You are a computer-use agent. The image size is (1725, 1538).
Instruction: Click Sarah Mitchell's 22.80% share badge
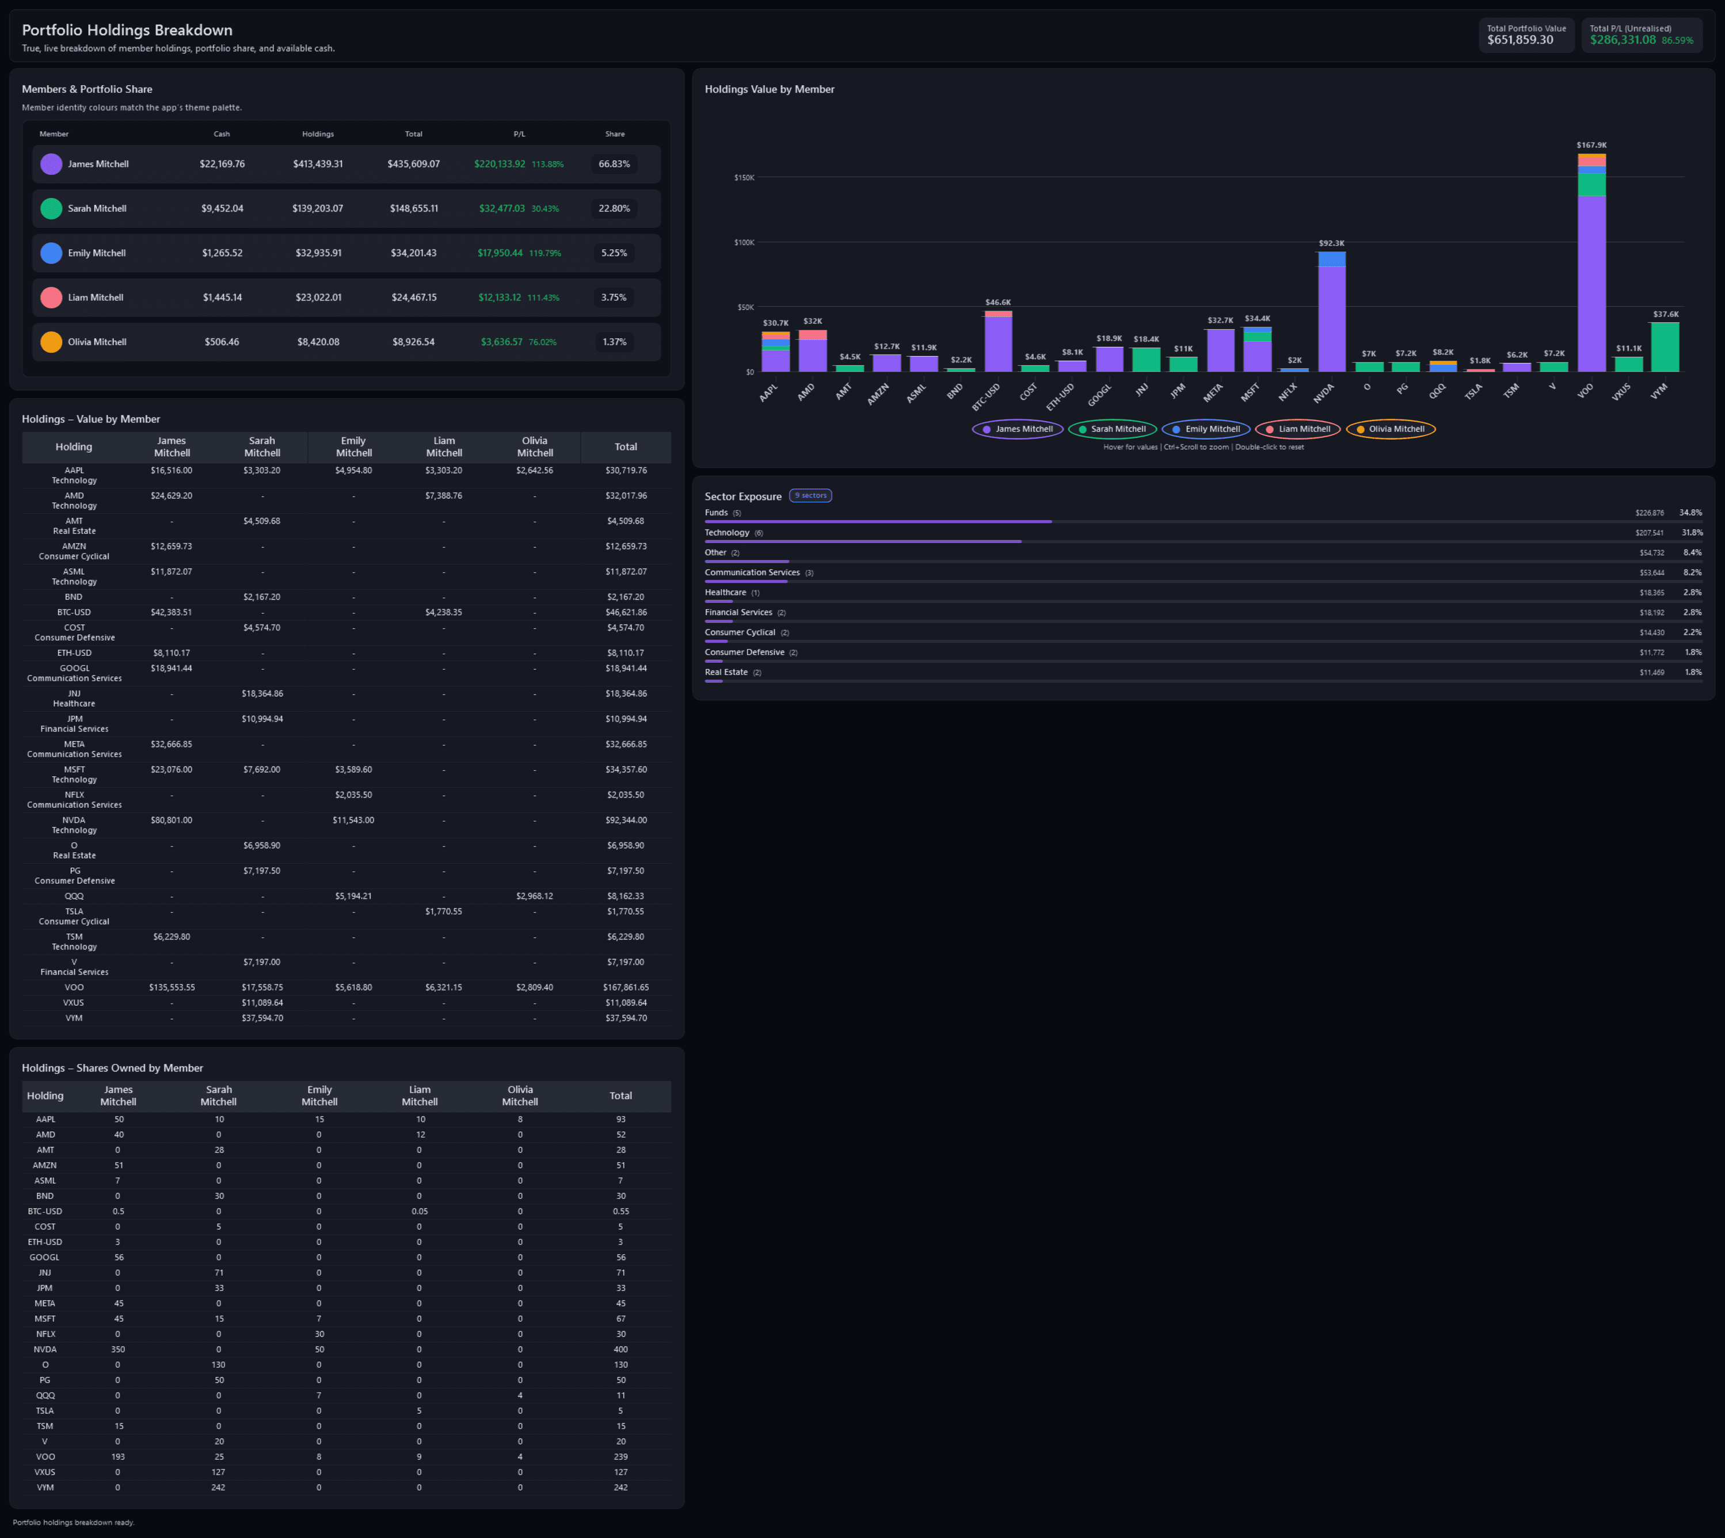[x=615, y=209]
